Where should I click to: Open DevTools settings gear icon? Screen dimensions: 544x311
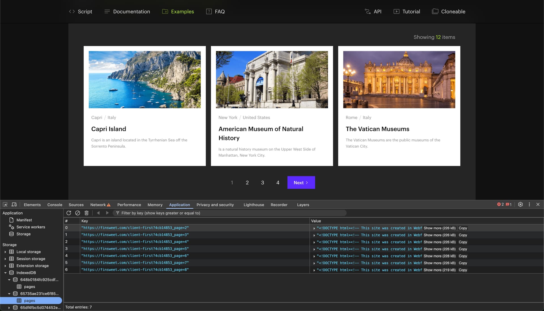tap(520, 204)
